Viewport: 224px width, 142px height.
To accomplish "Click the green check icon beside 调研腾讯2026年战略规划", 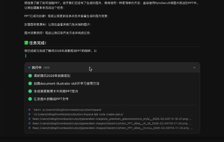I will (30, 76).
